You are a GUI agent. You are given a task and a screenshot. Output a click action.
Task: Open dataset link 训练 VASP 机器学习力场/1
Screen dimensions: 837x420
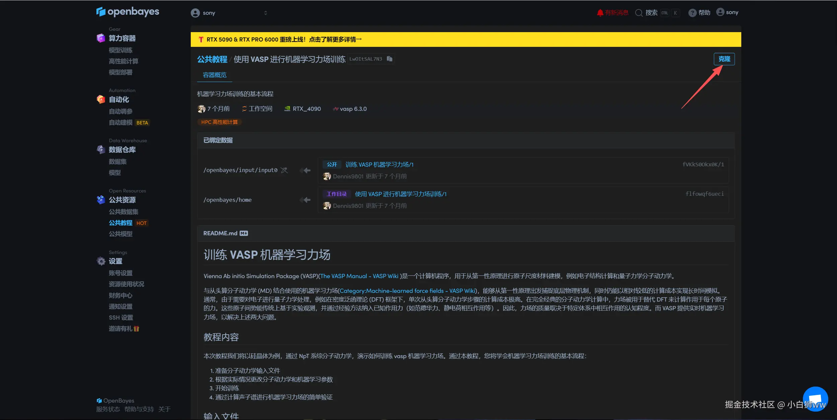[x=379, y=165]
